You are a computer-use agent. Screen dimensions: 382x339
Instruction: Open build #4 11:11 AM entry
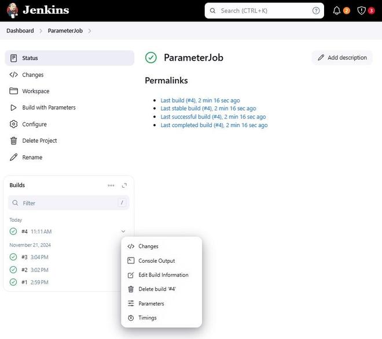pos(36,232)
